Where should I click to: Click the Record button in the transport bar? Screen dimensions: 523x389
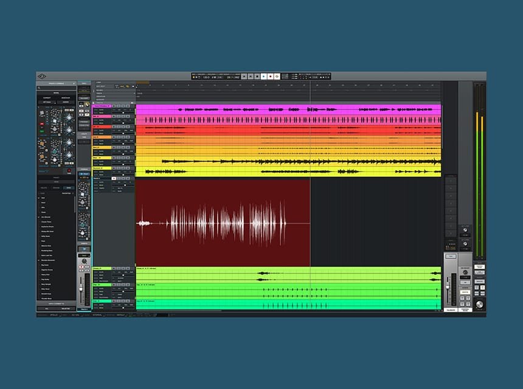click(x=269, y=77)
